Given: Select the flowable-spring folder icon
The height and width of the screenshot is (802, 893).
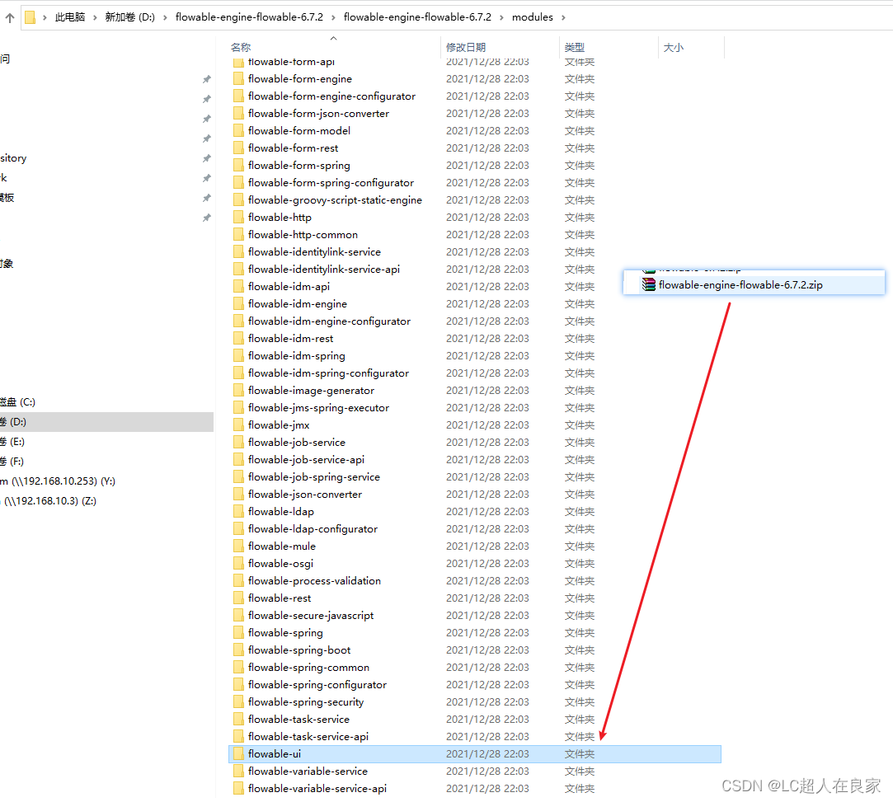Looking at the screenshot, I should tap(238, 633).
